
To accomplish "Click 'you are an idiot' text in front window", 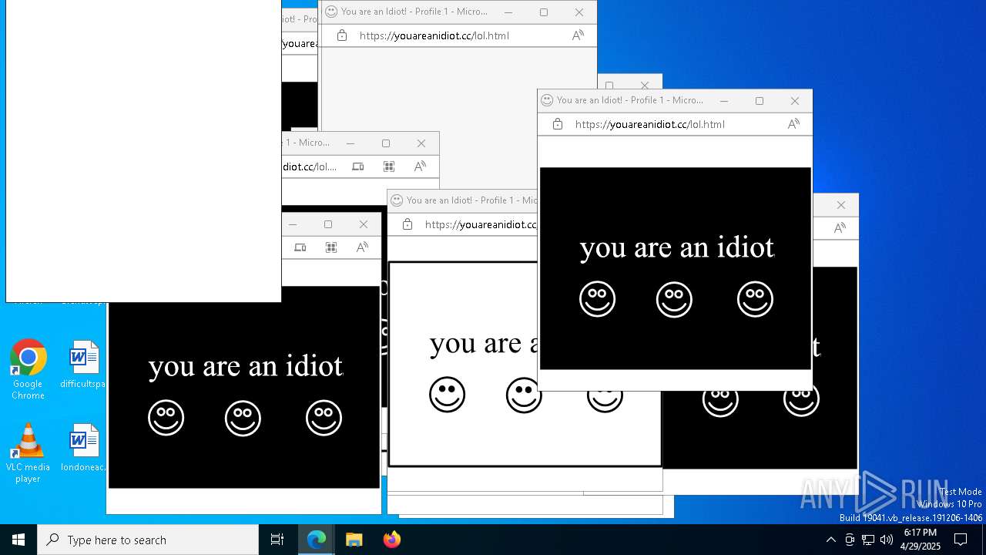I will tap(677, 247).
